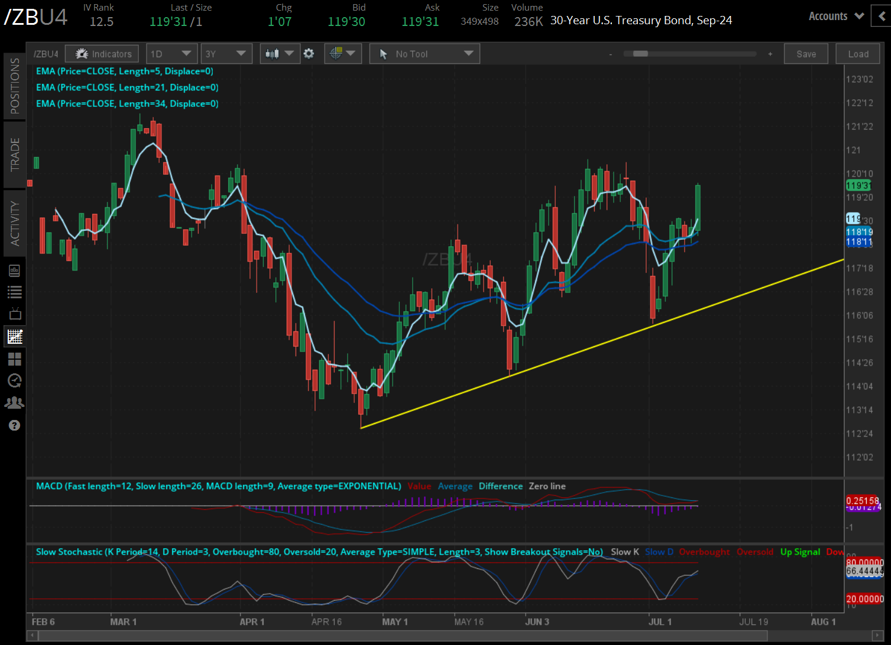Click the charts icon in sidebar
The image size is (891, 645).
tap(15, 337)
